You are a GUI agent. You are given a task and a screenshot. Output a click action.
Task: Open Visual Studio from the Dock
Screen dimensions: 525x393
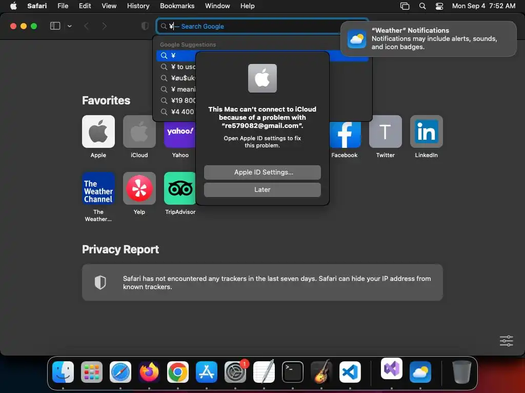pyautogui.click(x=391, y=368)
